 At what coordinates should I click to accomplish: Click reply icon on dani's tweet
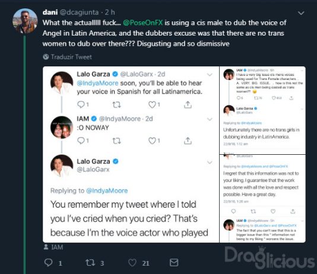(48, 263)
